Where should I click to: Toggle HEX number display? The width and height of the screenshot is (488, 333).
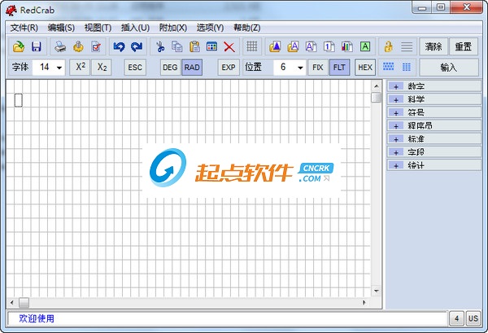point(365,68)
